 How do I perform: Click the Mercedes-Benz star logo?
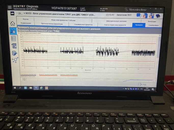click(126, 9)
